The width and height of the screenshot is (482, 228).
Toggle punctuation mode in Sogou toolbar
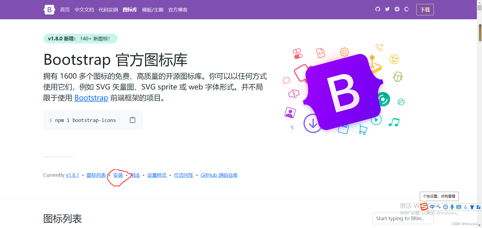pos(439,207)
